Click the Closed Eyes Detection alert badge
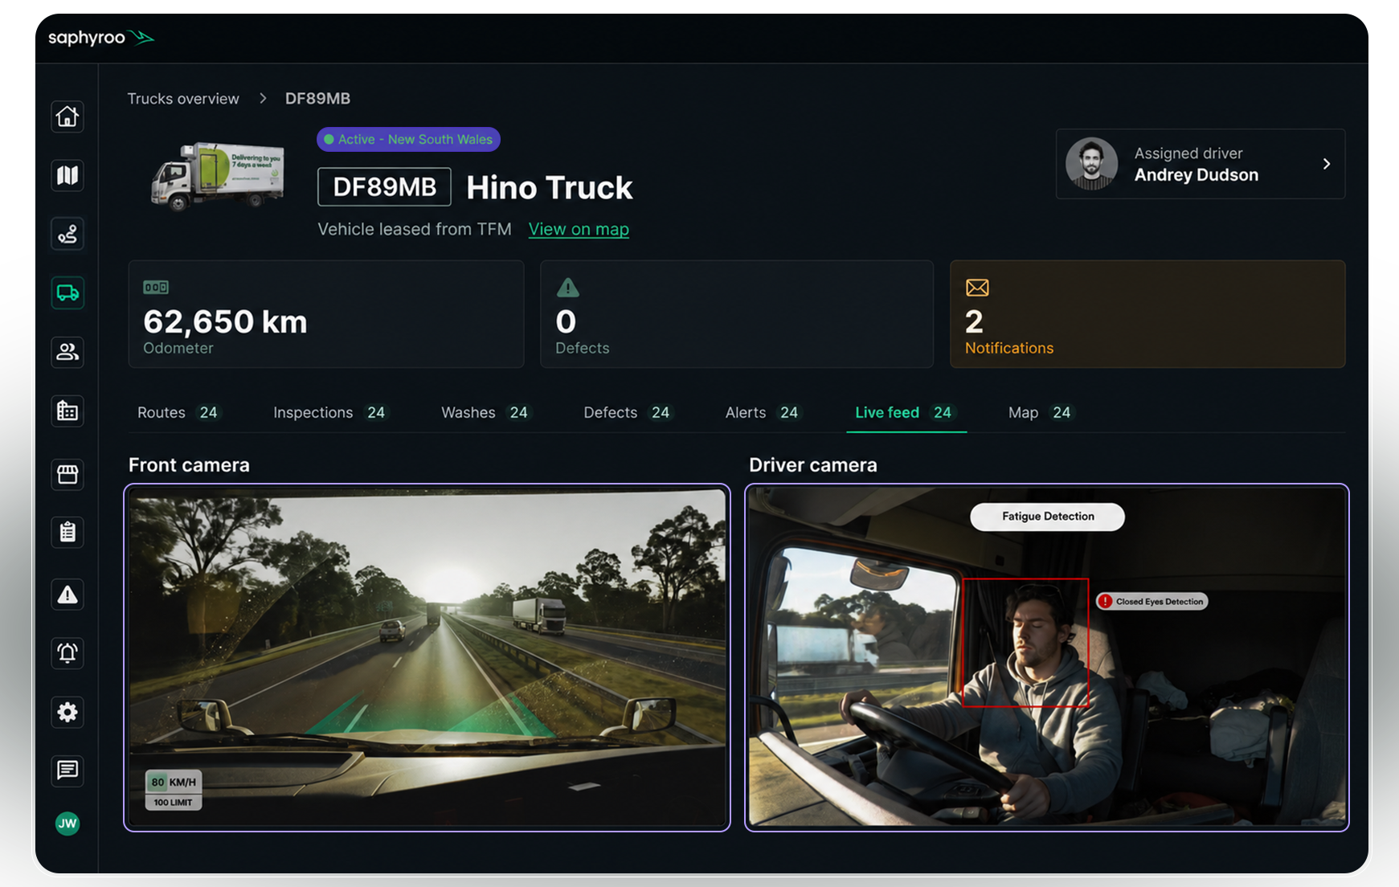Image resolution: width=1399 pixels, height=887 pixels. (1152, 601)
